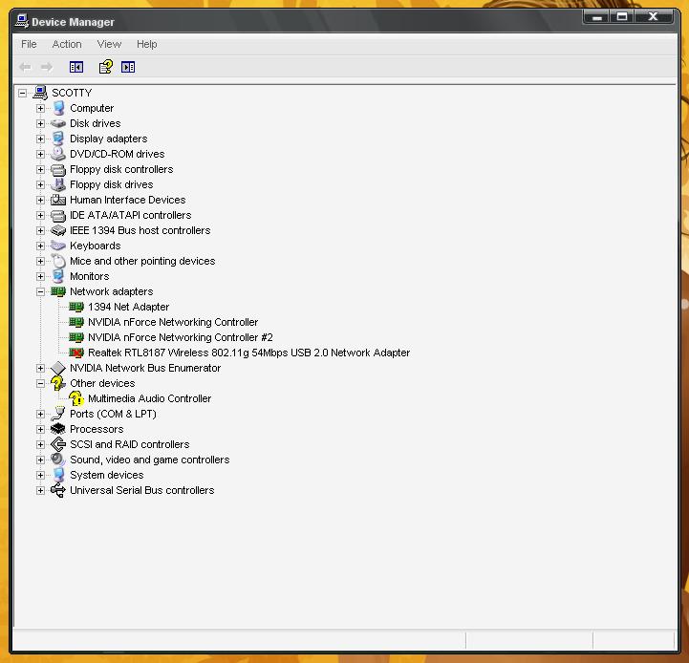Expand the Display adapters node
This screenshot has height=663, width=689.
point(40,139)
